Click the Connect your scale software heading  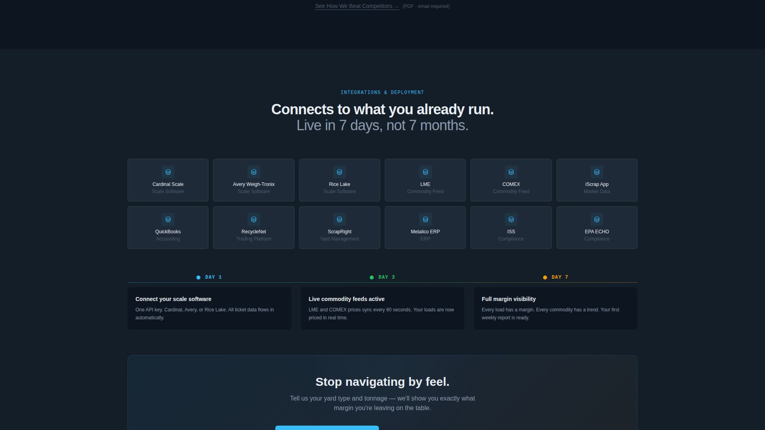click(173, 299)
